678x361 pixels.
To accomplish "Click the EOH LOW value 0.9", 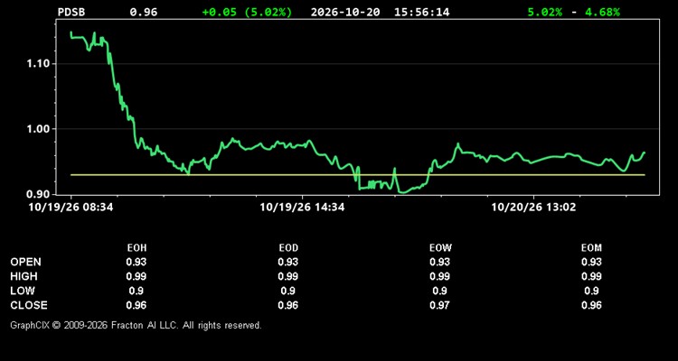I will click(137, 291).
